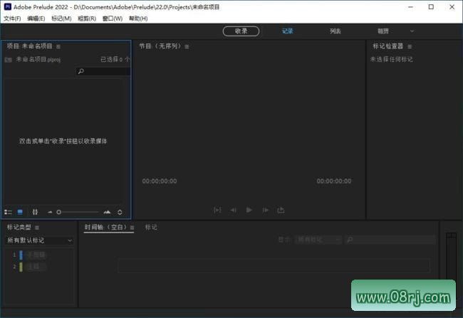The height and width of the screenshot is (318, 463).
Task: Click the 已选择 0 个 status text
Action: pyautogui.click(x=115, y=60)
